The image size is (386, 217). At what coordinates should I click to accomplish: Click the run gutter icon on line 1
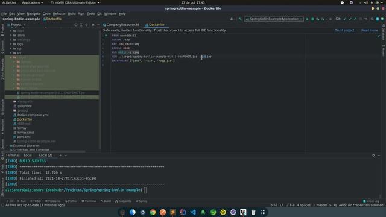106,36
